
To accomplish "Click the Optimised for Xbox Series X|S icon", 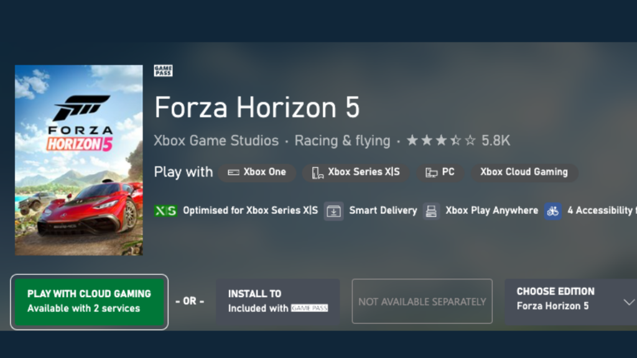I will tap(165, 211).
